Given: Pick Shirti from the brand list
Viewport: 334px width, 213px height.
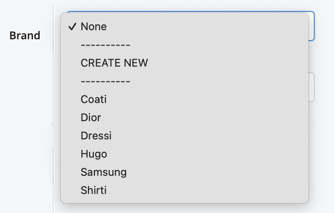Looking at the screenshot, I should pyautogui.click(x=185, y=190).
